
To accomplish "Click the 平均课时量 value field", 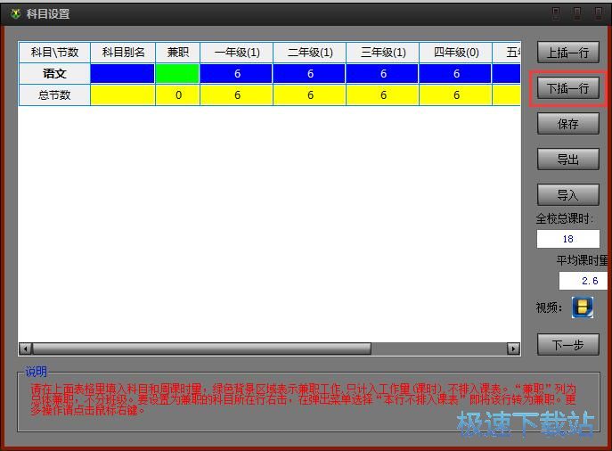I will pyautogui.click(x=583, y=281).
